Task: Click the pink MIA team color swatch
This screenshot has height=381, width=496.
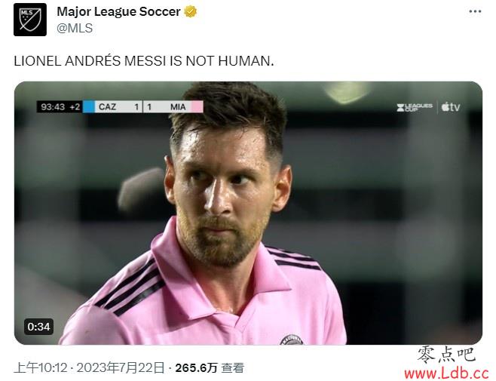Action: point(197,106)
